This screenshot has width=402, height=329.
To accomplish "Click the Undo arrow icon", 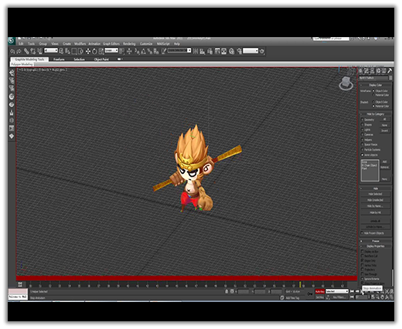I will click(12, 52).
